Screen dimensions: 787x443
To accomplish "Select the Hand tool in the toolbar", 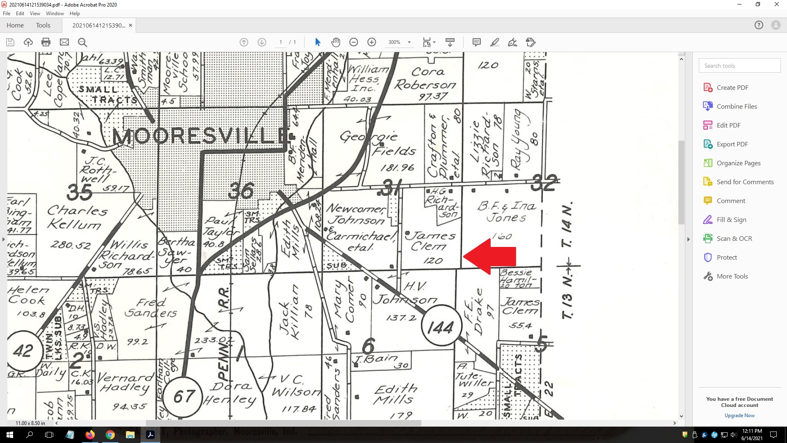I will pyautogui.click(x=336, y=42).
